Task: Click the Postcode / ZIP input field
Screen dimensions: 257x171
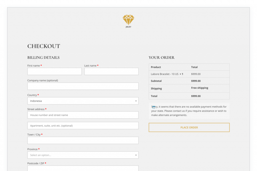Action: 83,168
